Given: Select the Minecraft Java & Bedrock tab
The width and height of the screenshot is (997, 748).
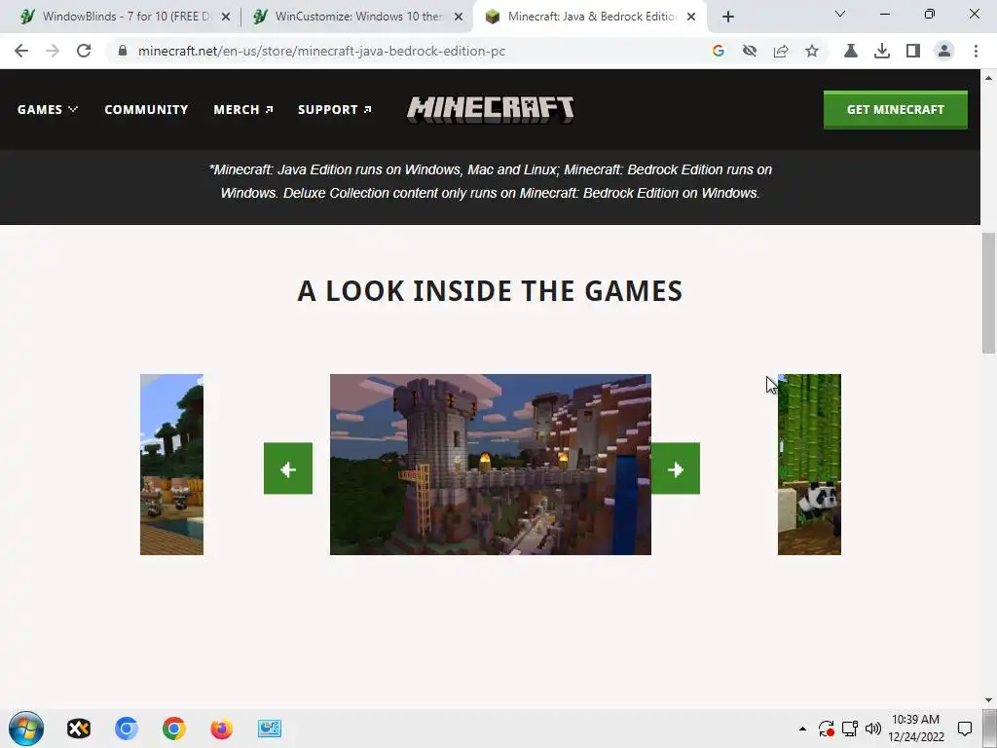Looking at the screenshot, I should (x=589, y=17).
